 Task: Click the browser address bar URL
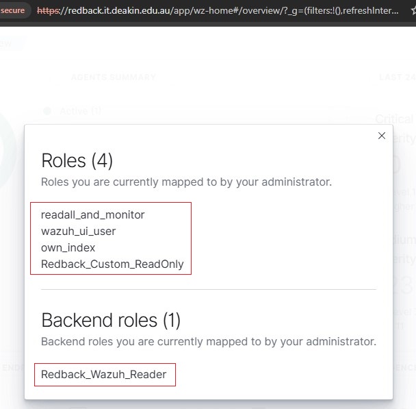click(x=218, y=11)
